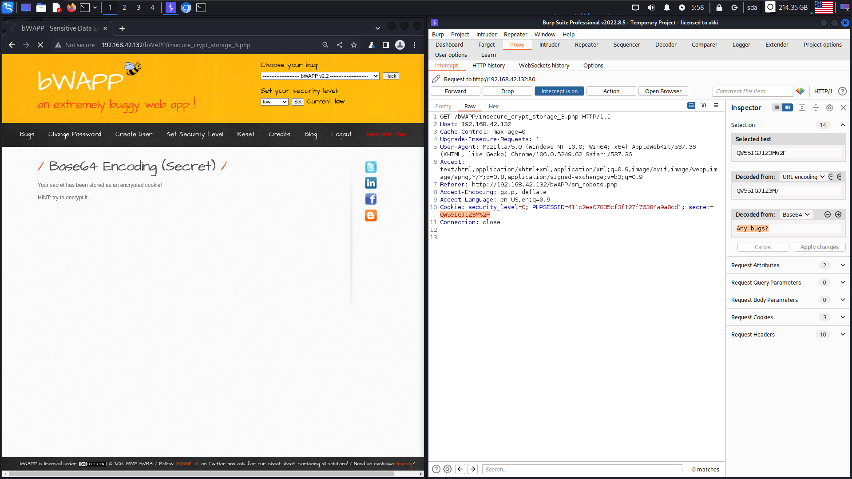Open the Repeater menu in menu bar
Image resolution: width=852 pixels, height=479 pixels.
(x=515, y=34)
